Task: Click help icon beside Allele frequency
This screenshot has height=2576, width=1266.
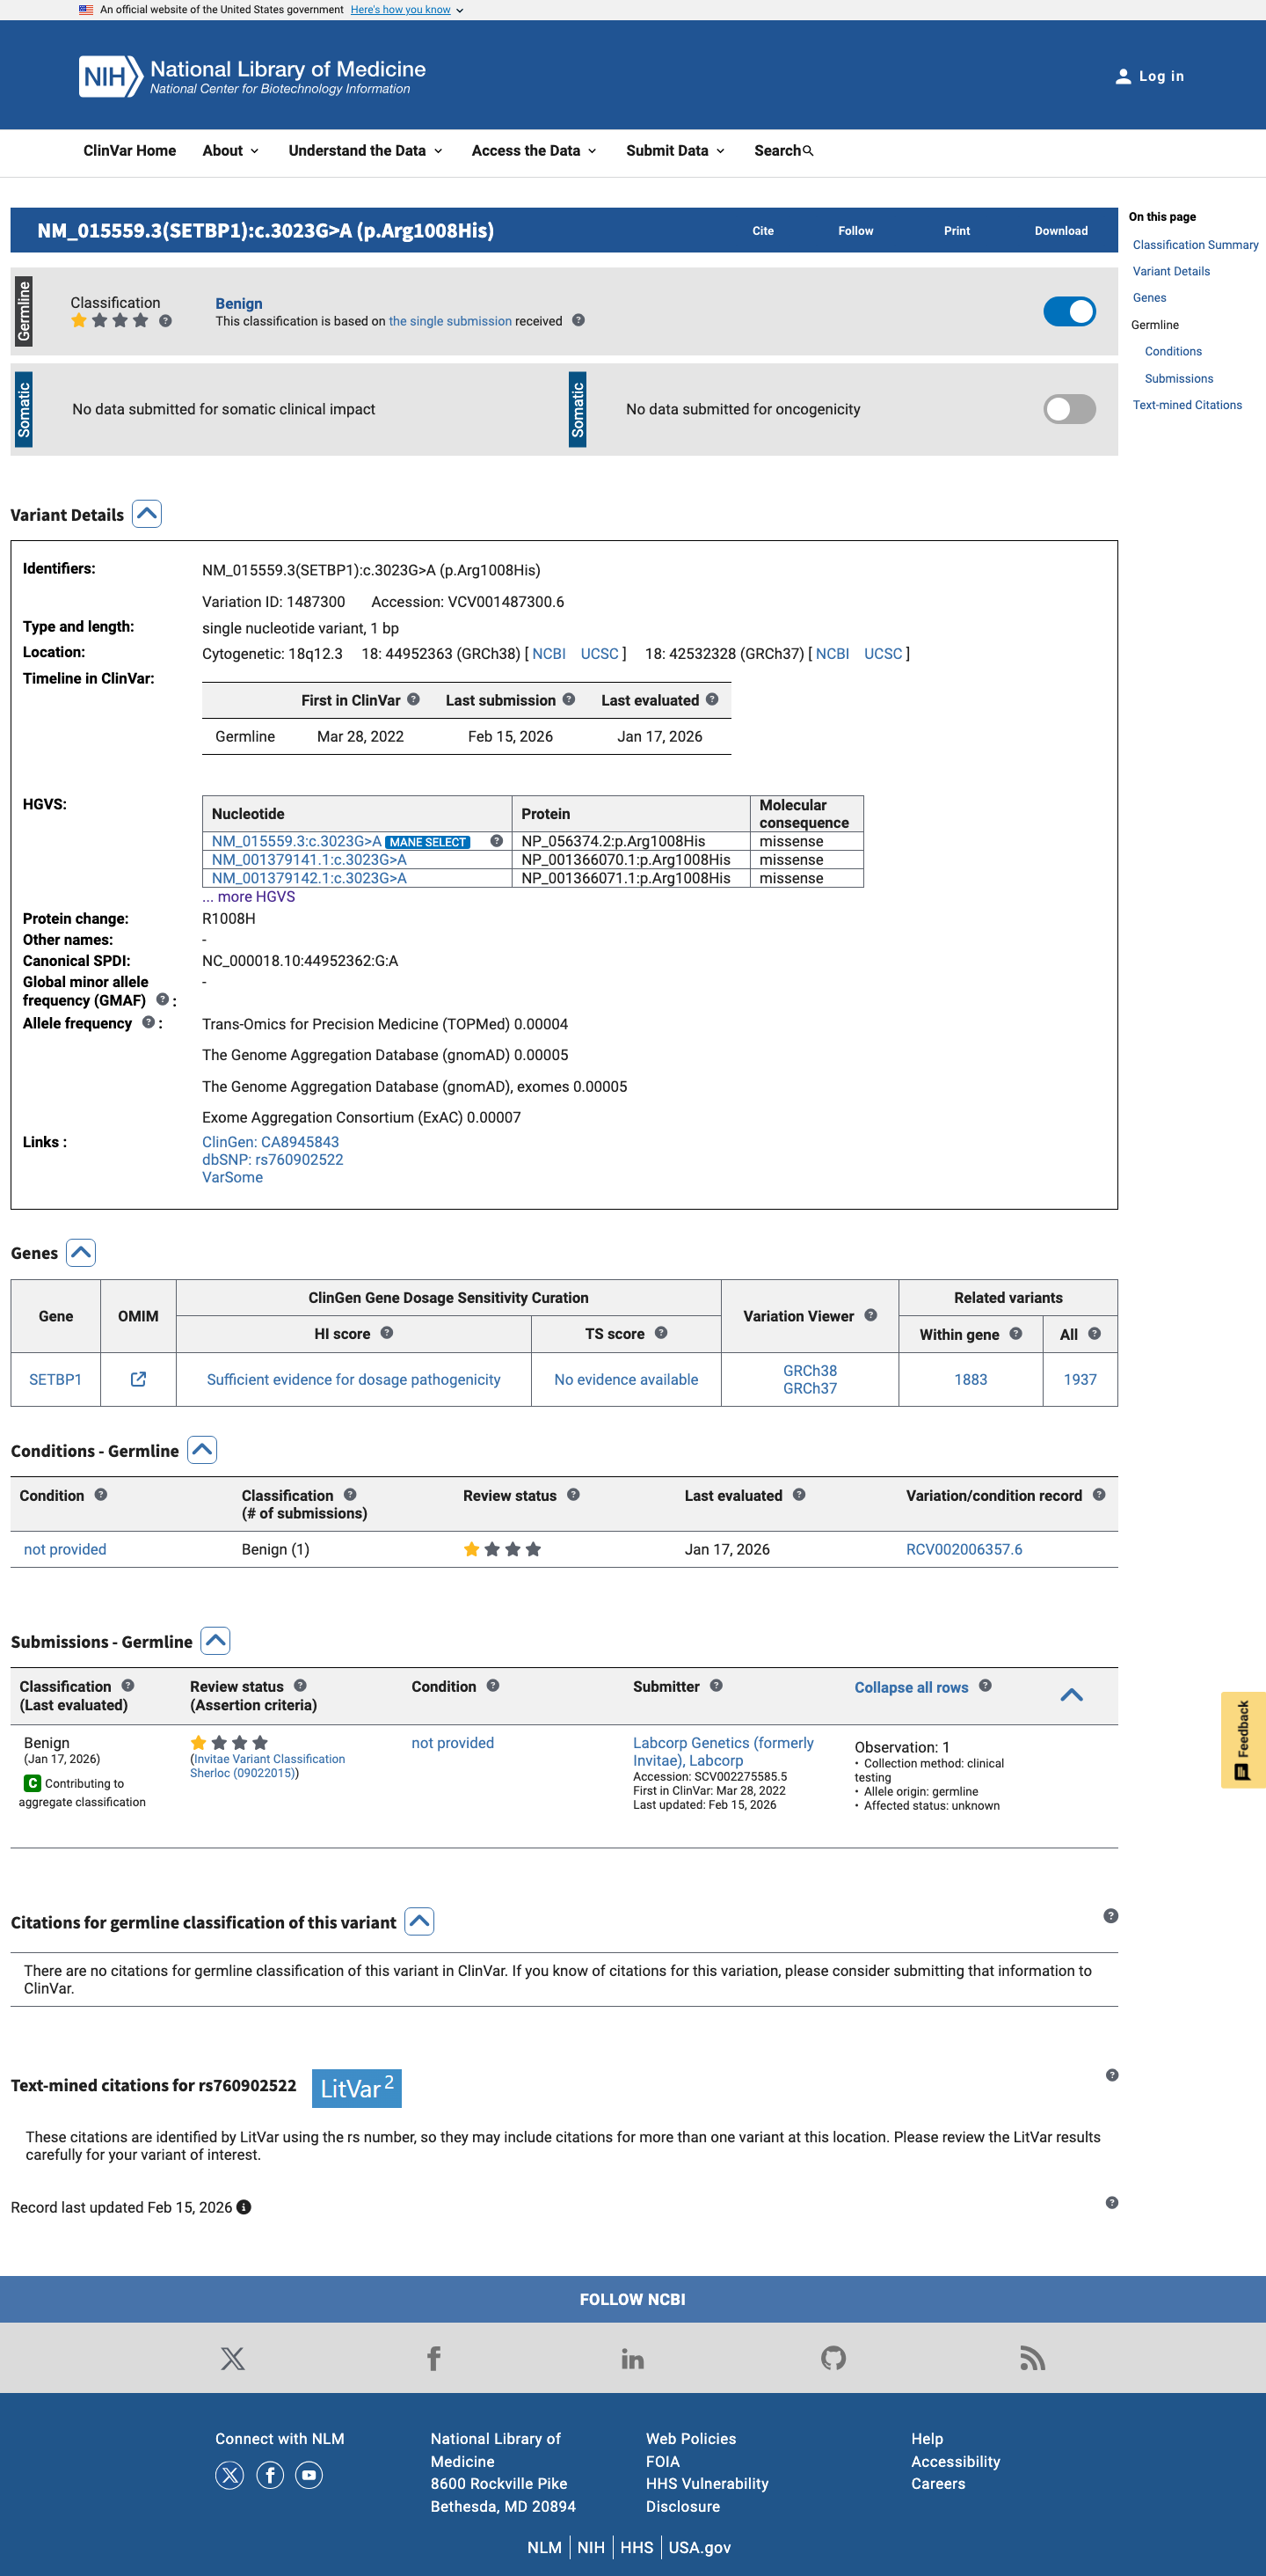Action: [x=148, y=1022]
